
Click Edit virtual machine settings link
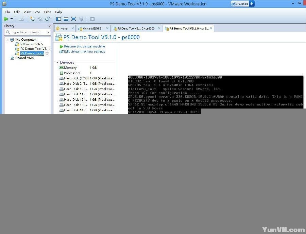(85, 52)
